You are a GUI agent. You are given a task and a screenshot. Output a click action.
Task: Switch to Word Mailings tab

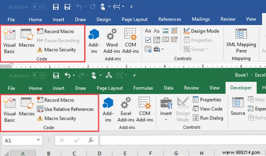[x=201, y=19]
